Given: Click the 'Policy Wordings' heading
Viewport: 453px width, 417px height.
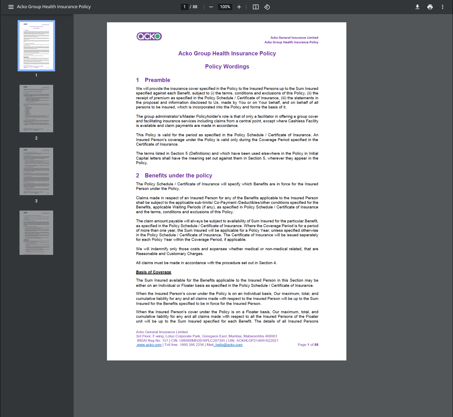Looking at the screenshot, I should click(227, 67).
